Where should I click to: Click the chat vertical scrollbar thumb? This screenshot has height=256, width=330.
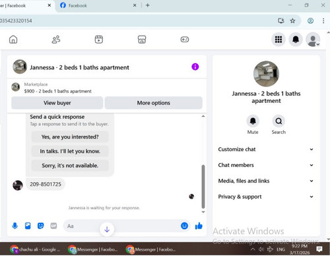[x=203, y=187]
